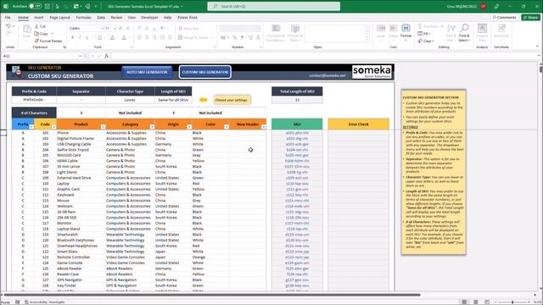The width and height of the screenshot is (543, 305).
Task: Switch to the Insert tab
Action: click(x=38, y=17)
